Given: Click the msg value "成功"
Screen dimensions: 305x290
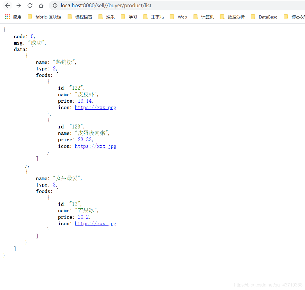Looking at the screenshot, I should [x=36, y=43].
